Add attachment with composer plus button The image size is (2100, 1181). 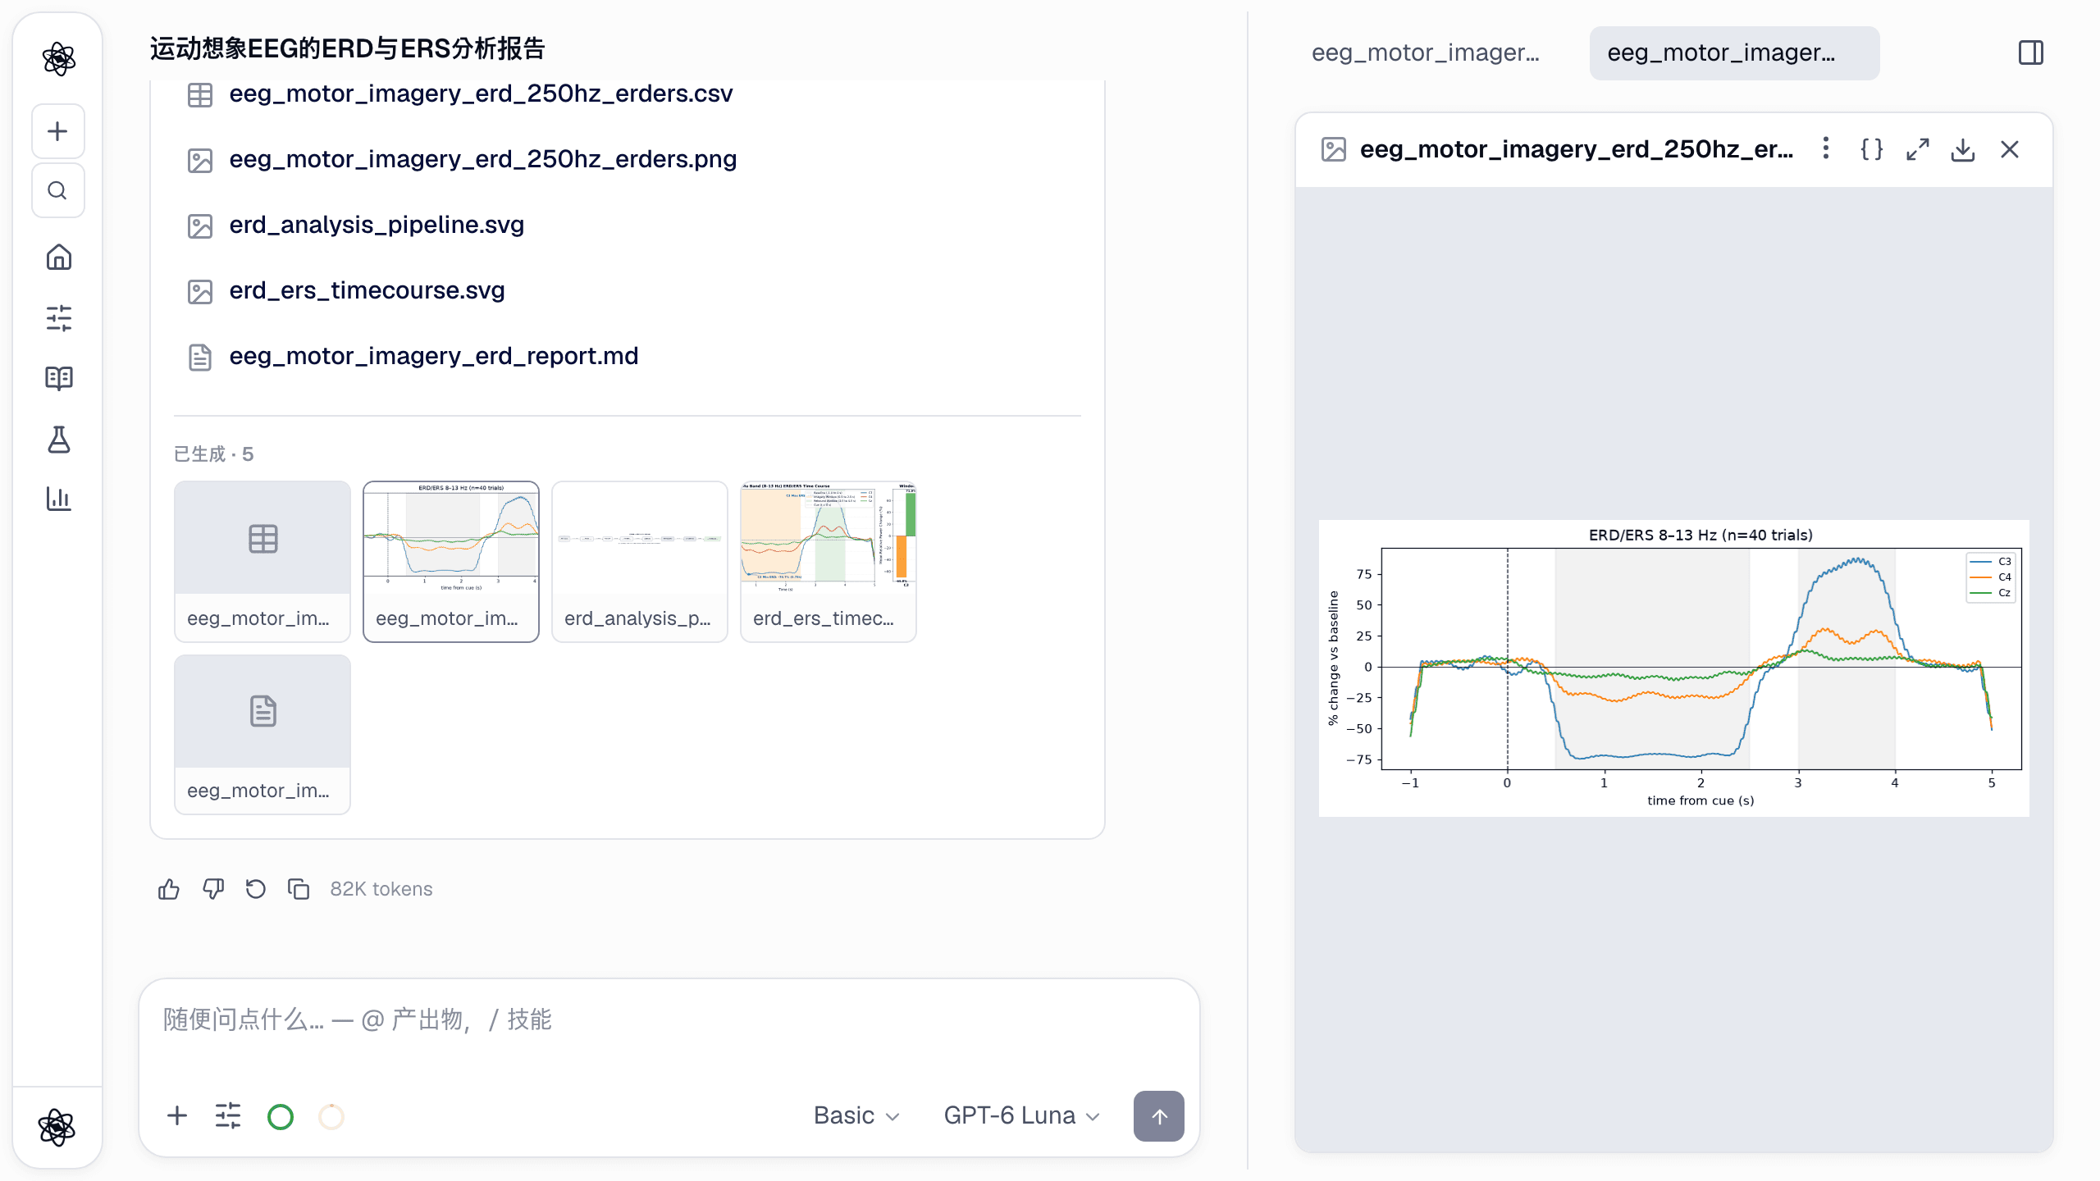177,1116
